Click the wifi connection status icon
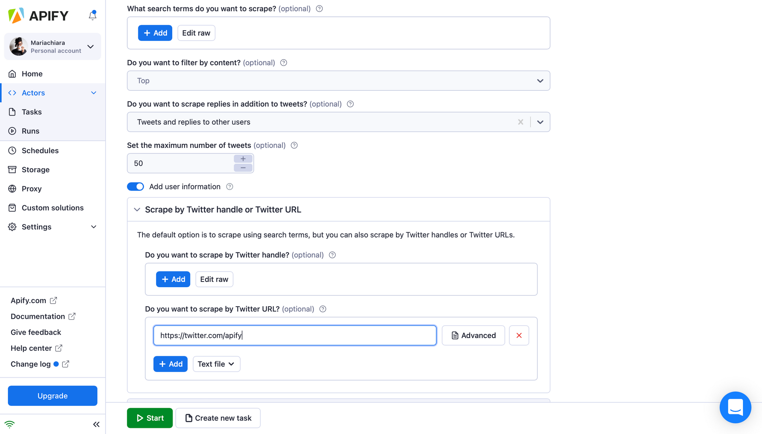The height and width of the screenshot is (434, 762). point(10,424)
